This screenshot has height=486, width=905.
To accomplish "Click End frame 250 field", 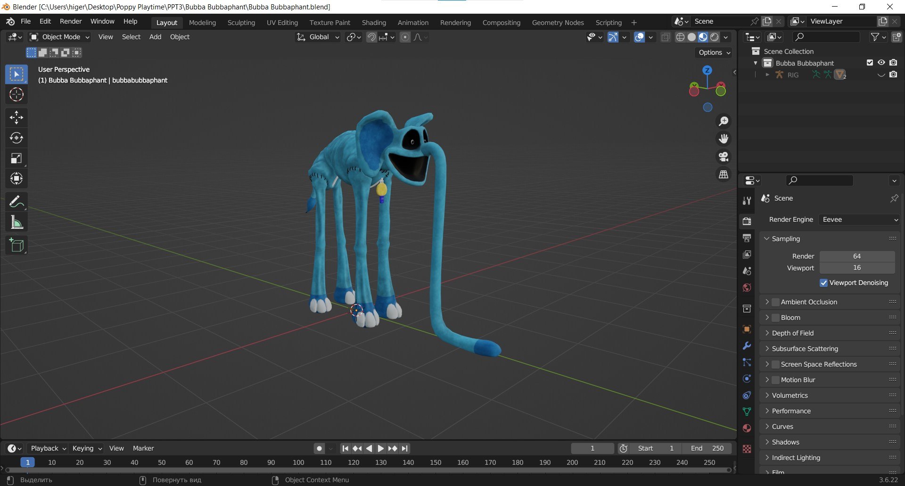I will [707, 449].
